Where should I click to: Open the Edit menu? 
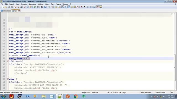(x=6, y=4)
